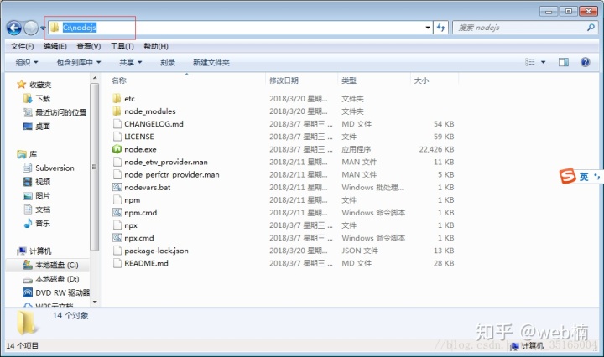Click the Sogou input method S icon
This screenshot has height=357, width=604.
567,176
